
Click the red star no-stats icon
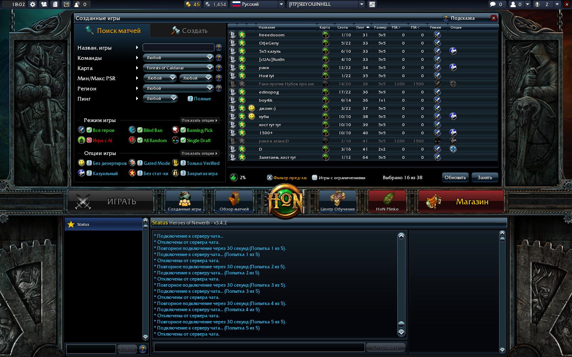pyautogui.click(x=132, y=173)
